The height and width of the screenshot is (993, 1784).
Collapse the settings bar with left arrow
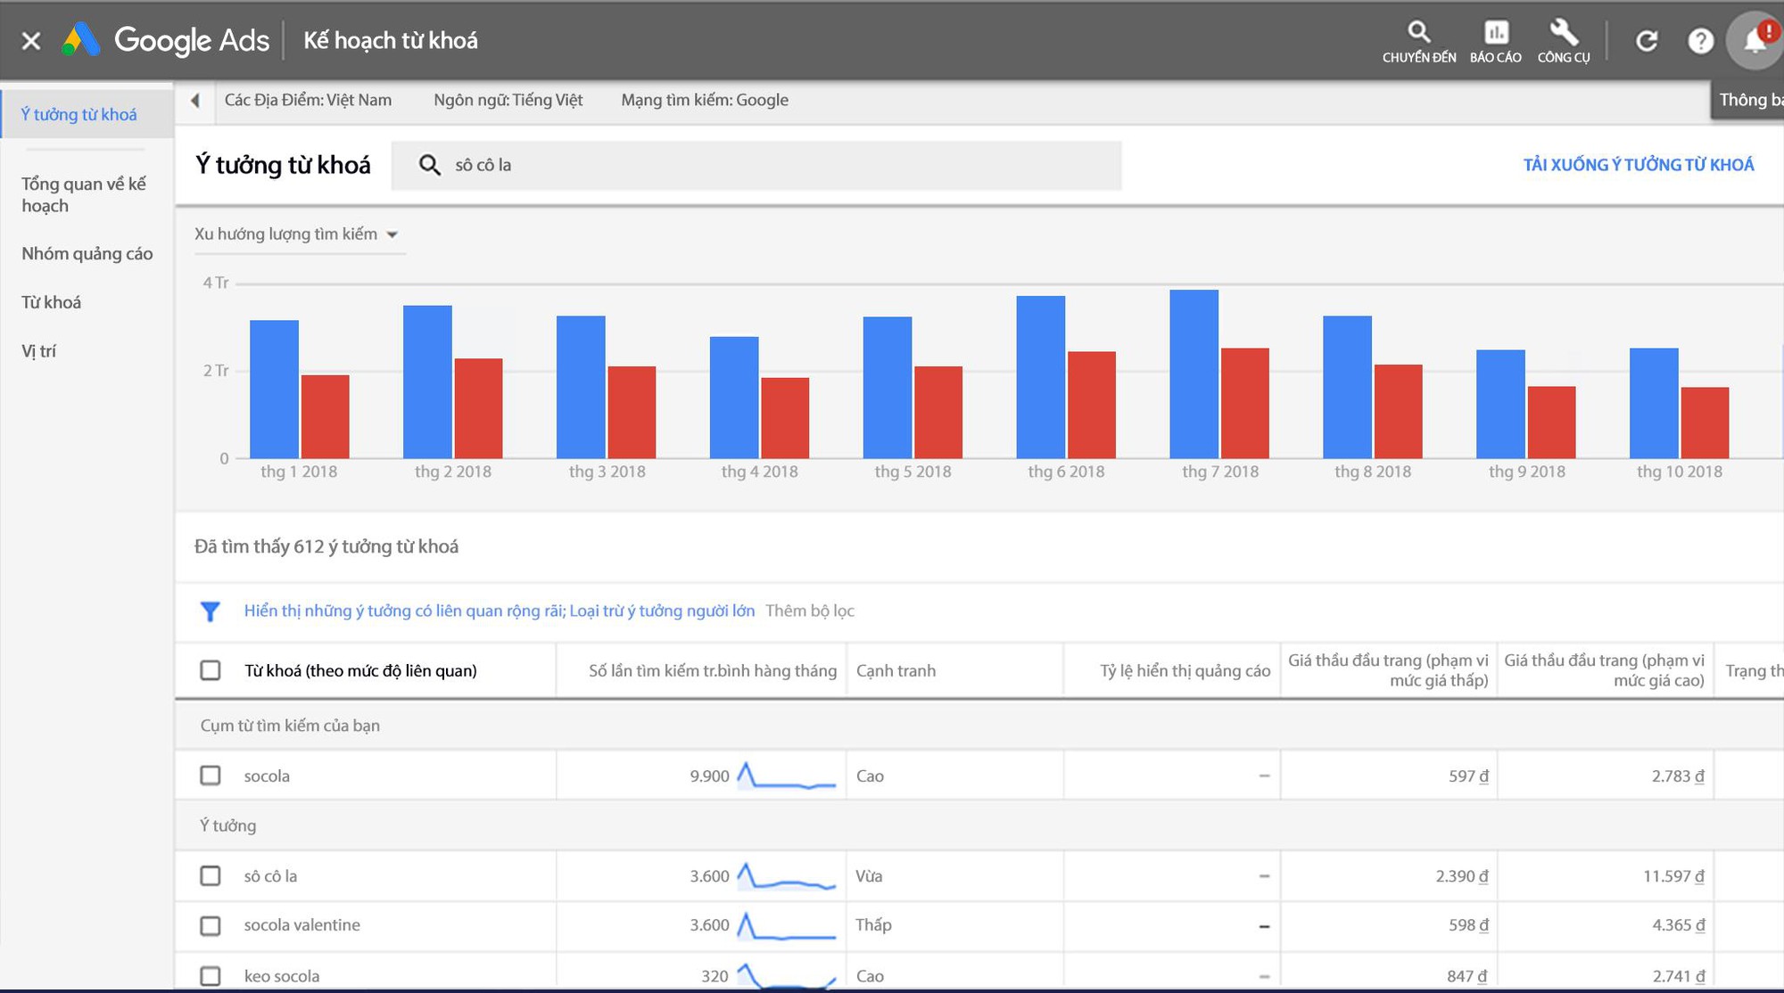pos(195,101)
